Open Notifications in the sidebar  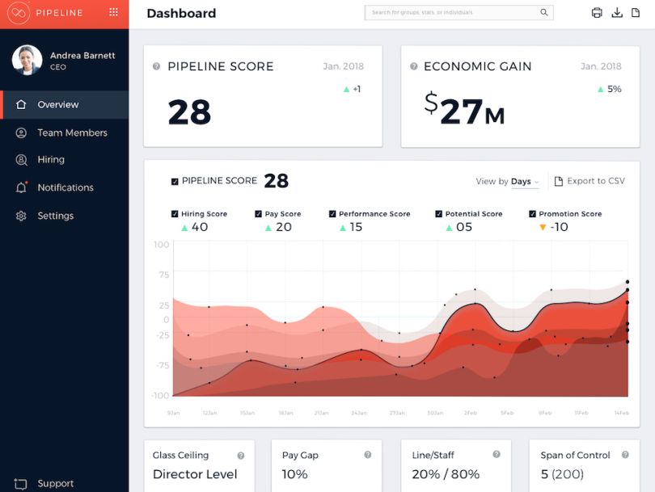(65, 187)
